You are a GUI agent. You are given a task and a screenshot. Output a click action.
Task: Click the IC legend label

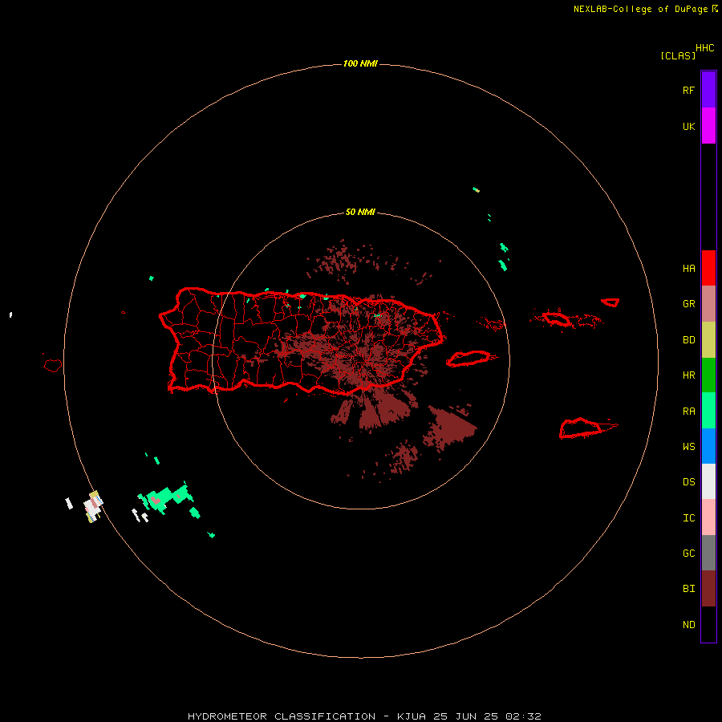pos(688,517)
